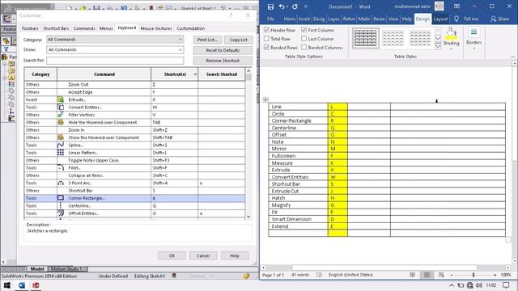Click the scroll down arrow of command list

pyautogui.click(x=248, y=217)
